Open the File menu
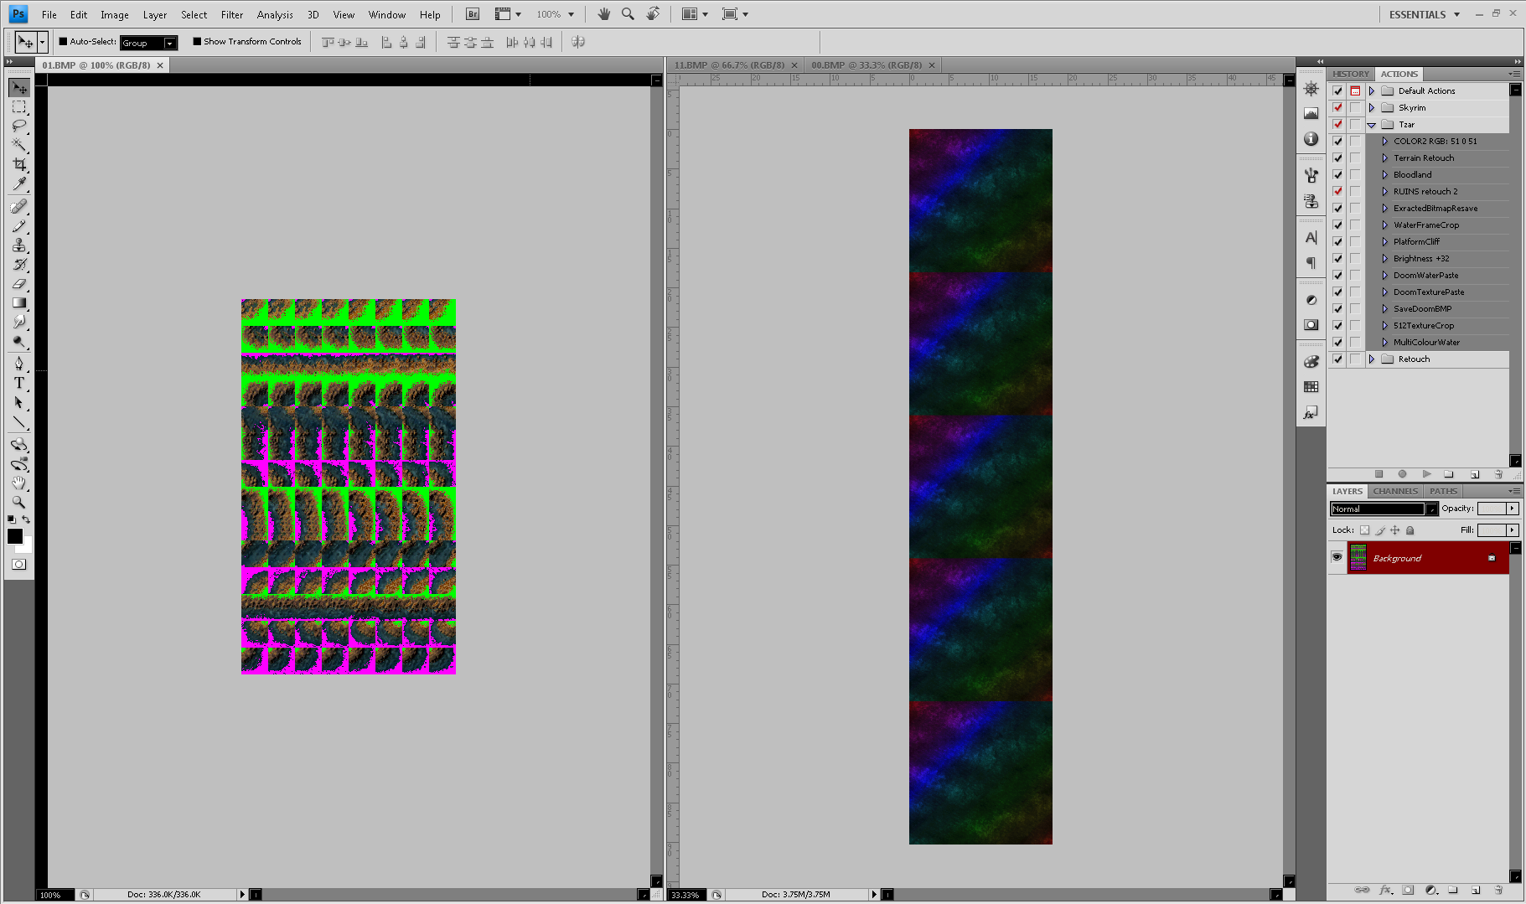The image size is (1526, 904). pos(49,14)
